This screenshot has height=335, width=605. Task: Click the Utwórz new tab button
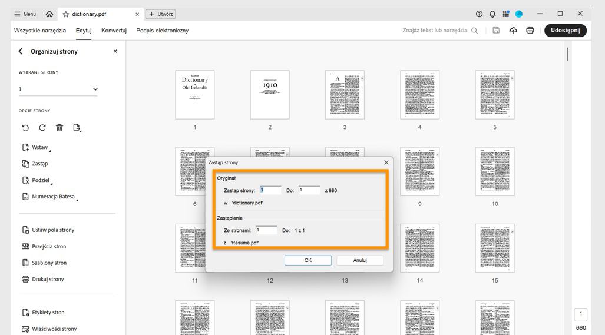tap(160, 14)
